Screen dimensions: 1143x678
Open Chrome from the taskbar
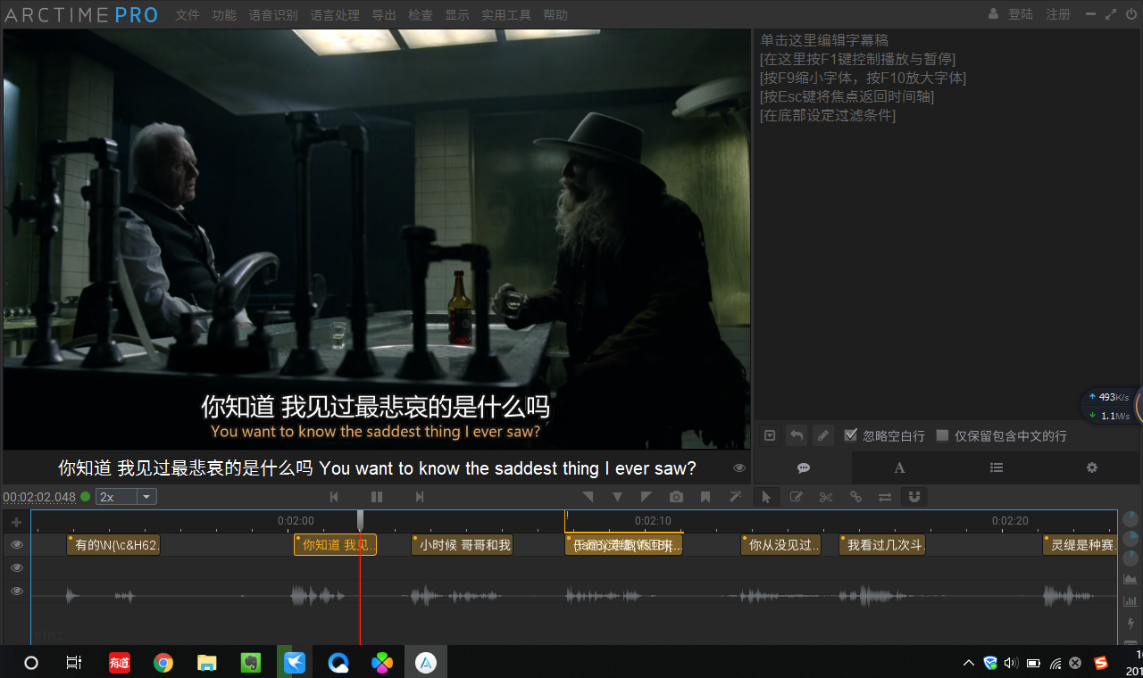[163, 663]
